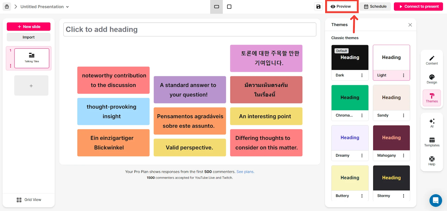Click the Korean text tile
The height and width of the screenshot is (211, 447).
[x=266, y=58]
